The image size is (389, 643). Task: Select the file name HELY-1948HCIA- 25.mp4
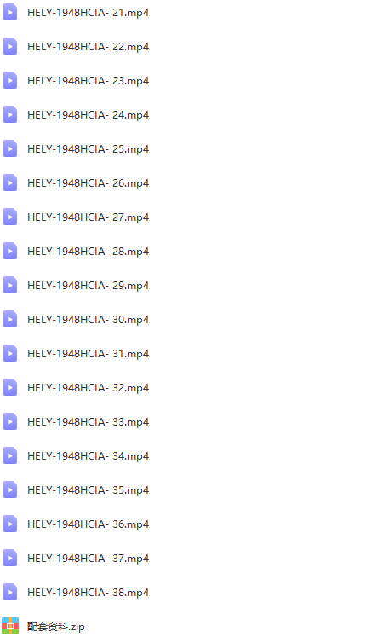88,149
